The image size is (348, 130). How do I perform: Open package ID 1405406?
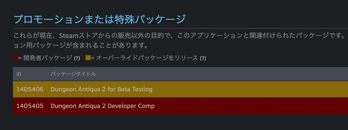(30, 89)
